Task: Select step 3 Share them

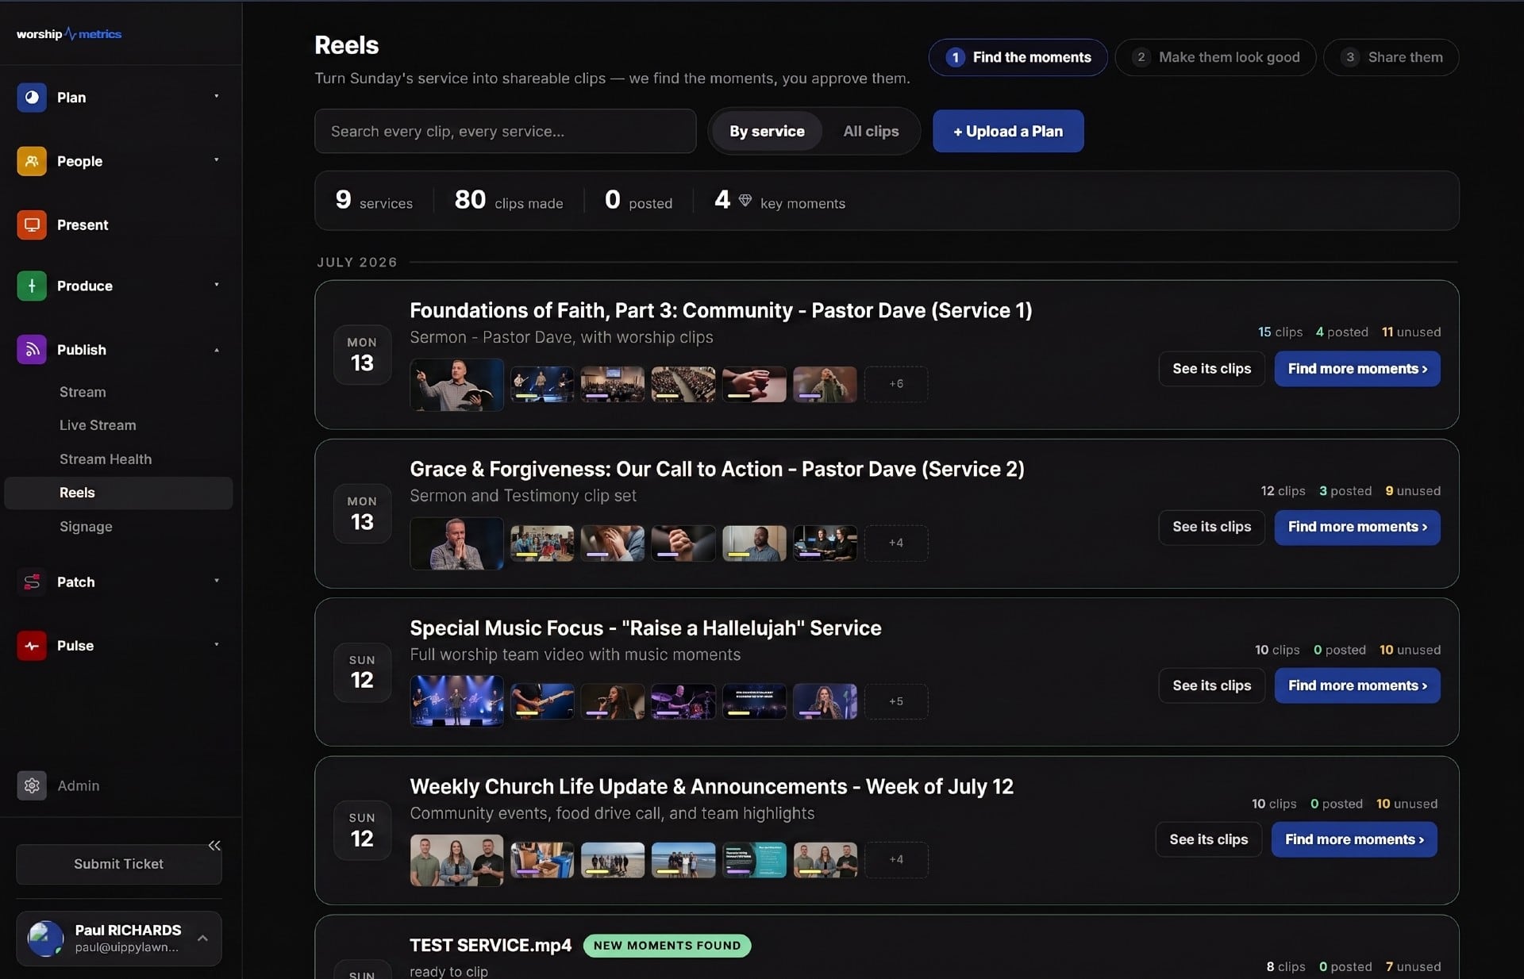Action: coord(1391,57)
